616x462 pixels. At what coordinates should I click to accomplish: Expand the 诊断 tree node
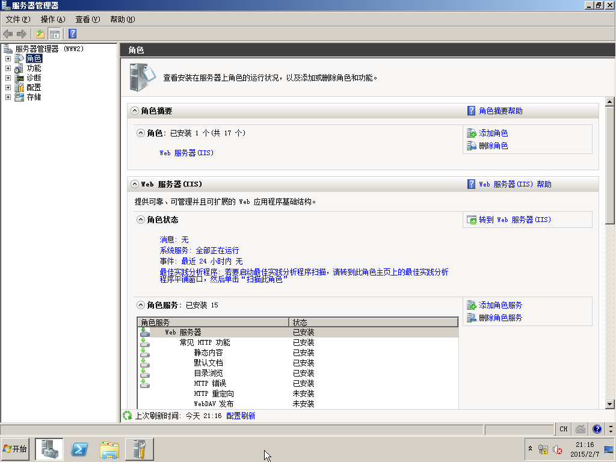[x=8, y=78]
